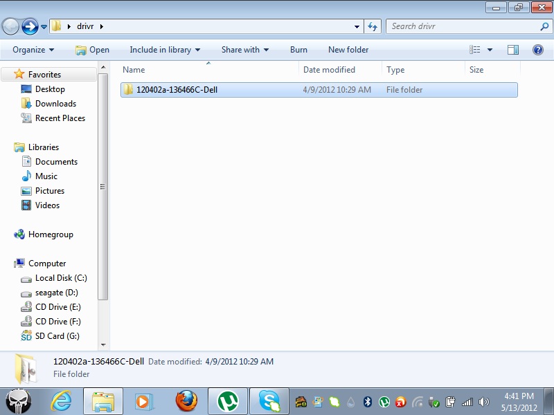
Task: Open the recent pages dropdown arrow
Action: (x=44, y=27)
